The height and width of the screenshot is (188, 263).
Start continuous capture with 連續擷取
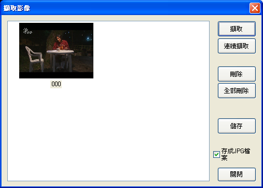pos(237,46)
